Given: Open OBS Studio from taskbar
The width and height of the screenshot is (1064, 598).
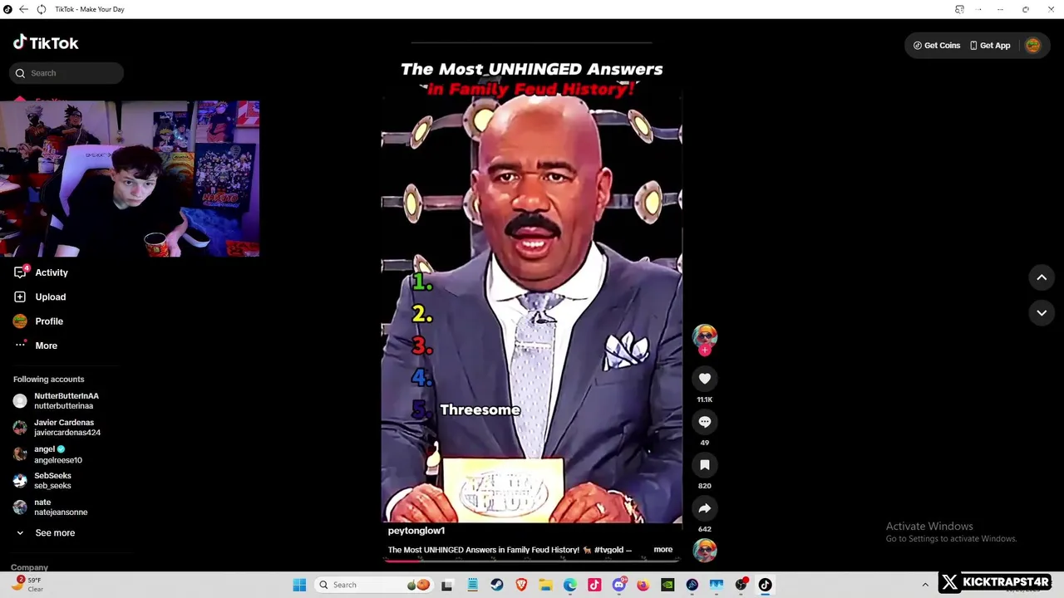Looking at the screenshot, I should pyautogui.click(x=741, y=585).
